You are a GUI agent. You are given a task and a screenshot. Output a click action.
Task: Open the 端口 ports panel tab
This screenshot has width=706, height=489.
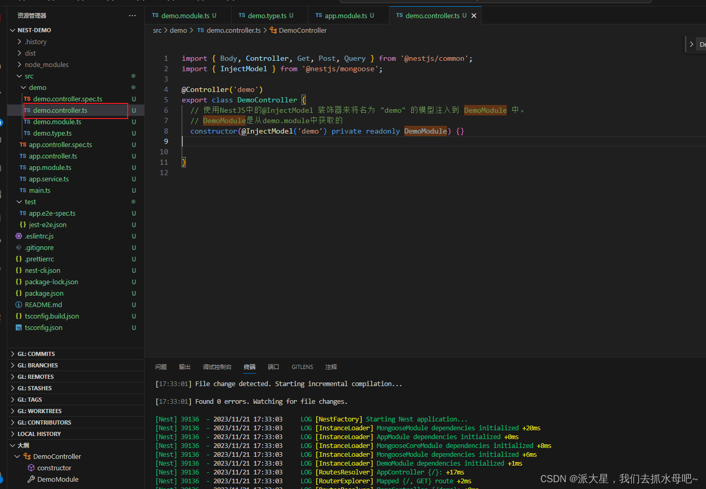pyautogui.click(x=274, y=367)
